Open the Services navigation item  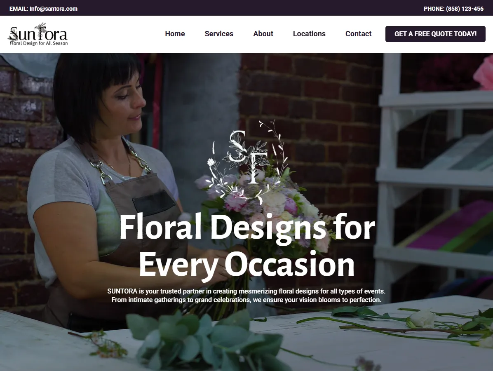(219, 34)
